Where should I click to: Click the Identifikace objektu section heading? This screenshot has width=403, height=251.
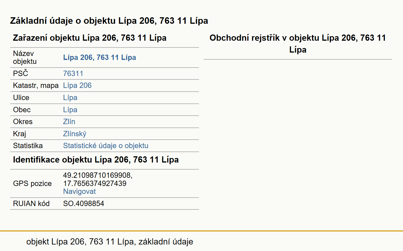tap(96, 160)
